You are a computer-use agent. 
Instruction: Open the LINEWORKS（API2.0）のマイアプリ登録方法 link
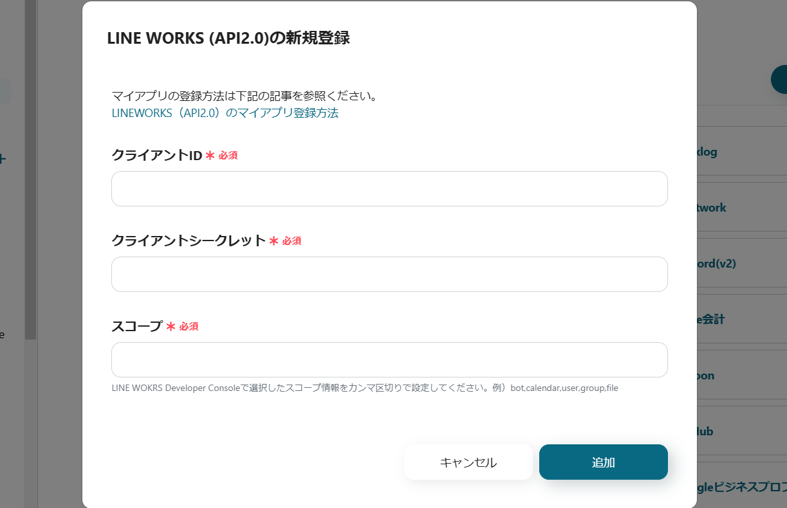[x=225, y=113]
